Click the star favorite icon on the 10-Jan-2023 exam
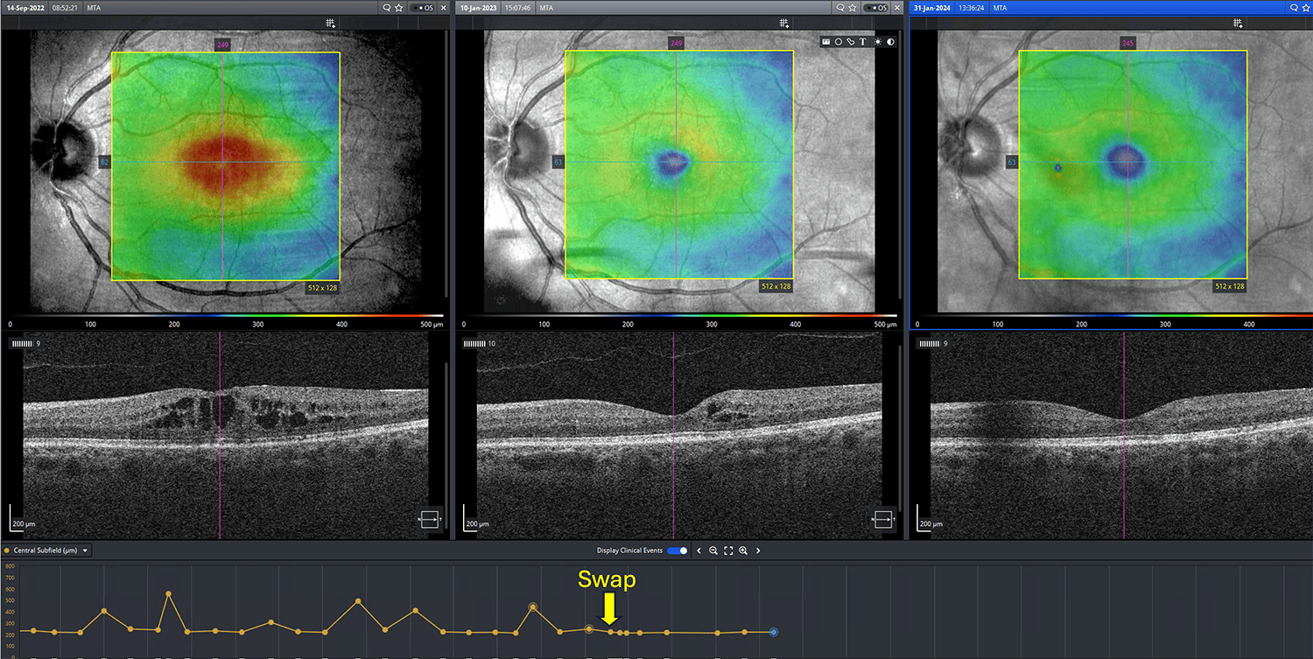This screenshot has height=659, width=1313. click(x=853, y=7)
